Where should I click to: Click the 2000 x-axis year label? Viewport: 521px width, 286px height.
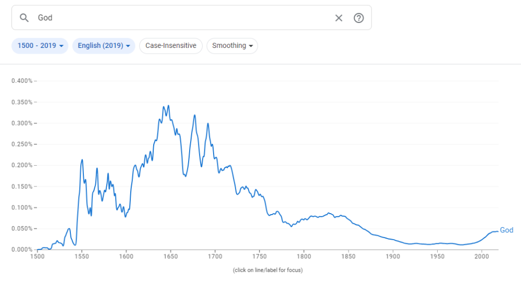481,256
